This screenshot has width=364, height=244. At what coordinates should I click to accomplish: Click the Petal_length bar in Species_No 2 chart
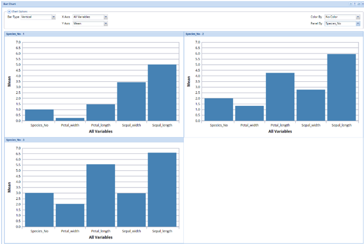tap(280, 97)
